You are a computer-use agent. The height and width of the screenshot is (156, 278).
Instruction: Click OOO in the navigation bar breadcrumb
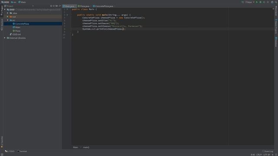5,2
